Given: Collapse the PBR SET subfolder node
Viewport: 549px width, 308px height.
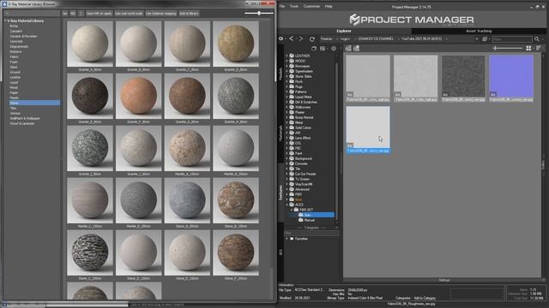Looking at the screenshot, I should click(x=292, y=210).
